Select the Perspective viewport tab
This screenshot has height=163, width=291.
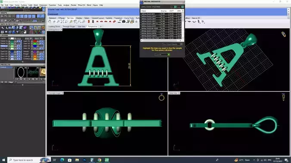(93, 27)
